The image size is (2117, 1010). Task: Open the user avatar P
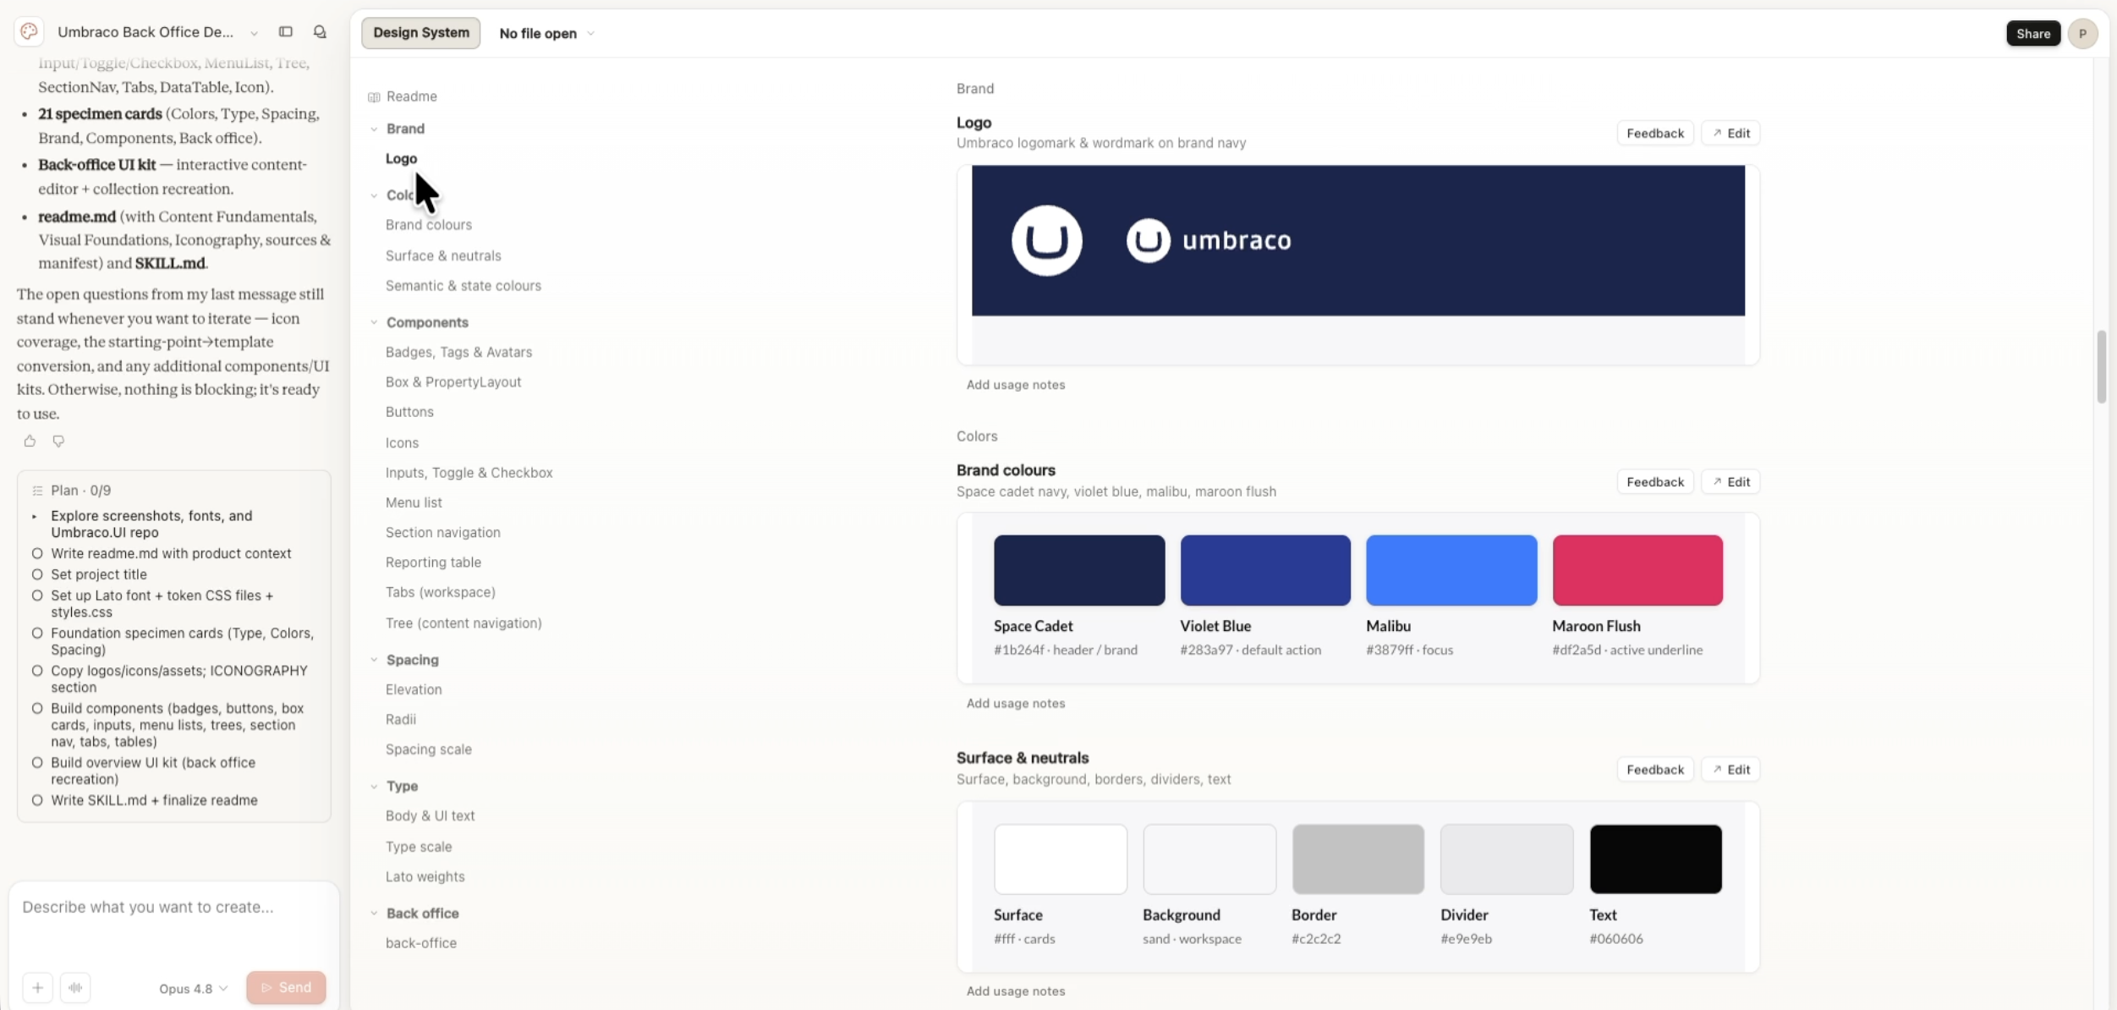(2082, 34)
